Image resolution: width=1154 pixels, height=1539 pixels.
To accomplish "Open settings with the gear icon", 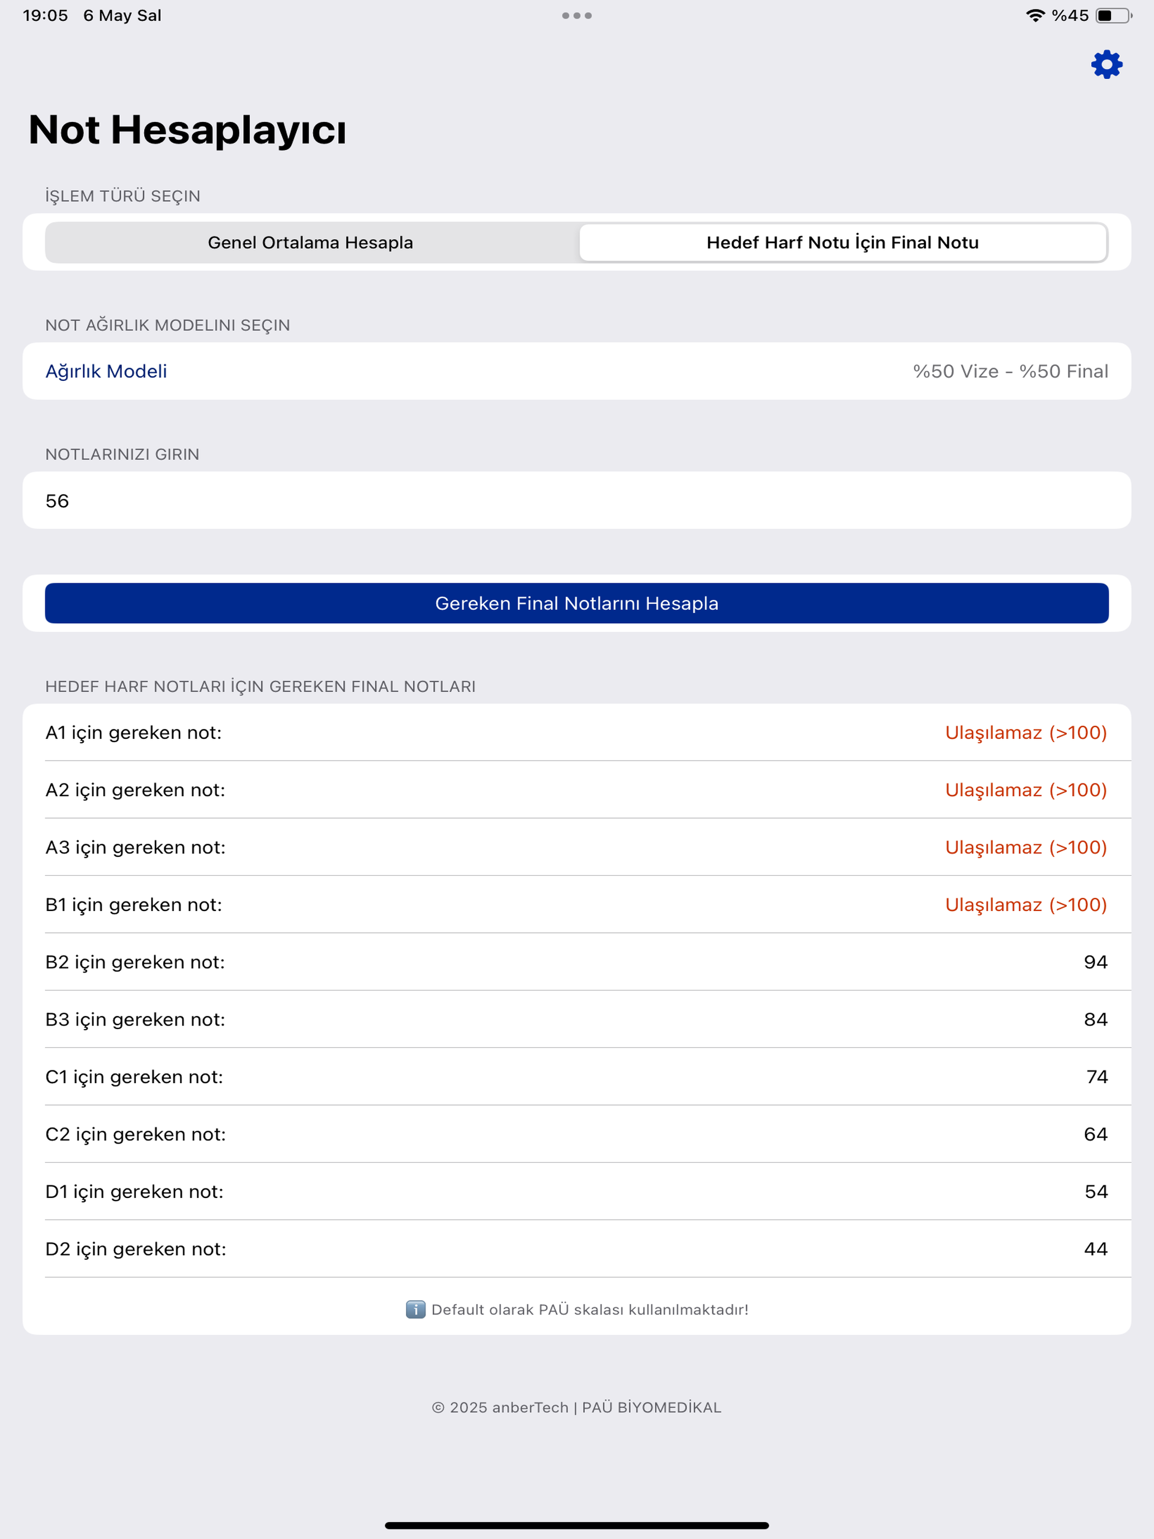I will 1106,64.
